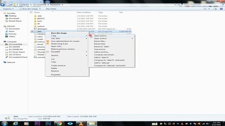Open VLC media player from taskbar
This screenshot has height=126, width=225.
(x=81, y=124)
